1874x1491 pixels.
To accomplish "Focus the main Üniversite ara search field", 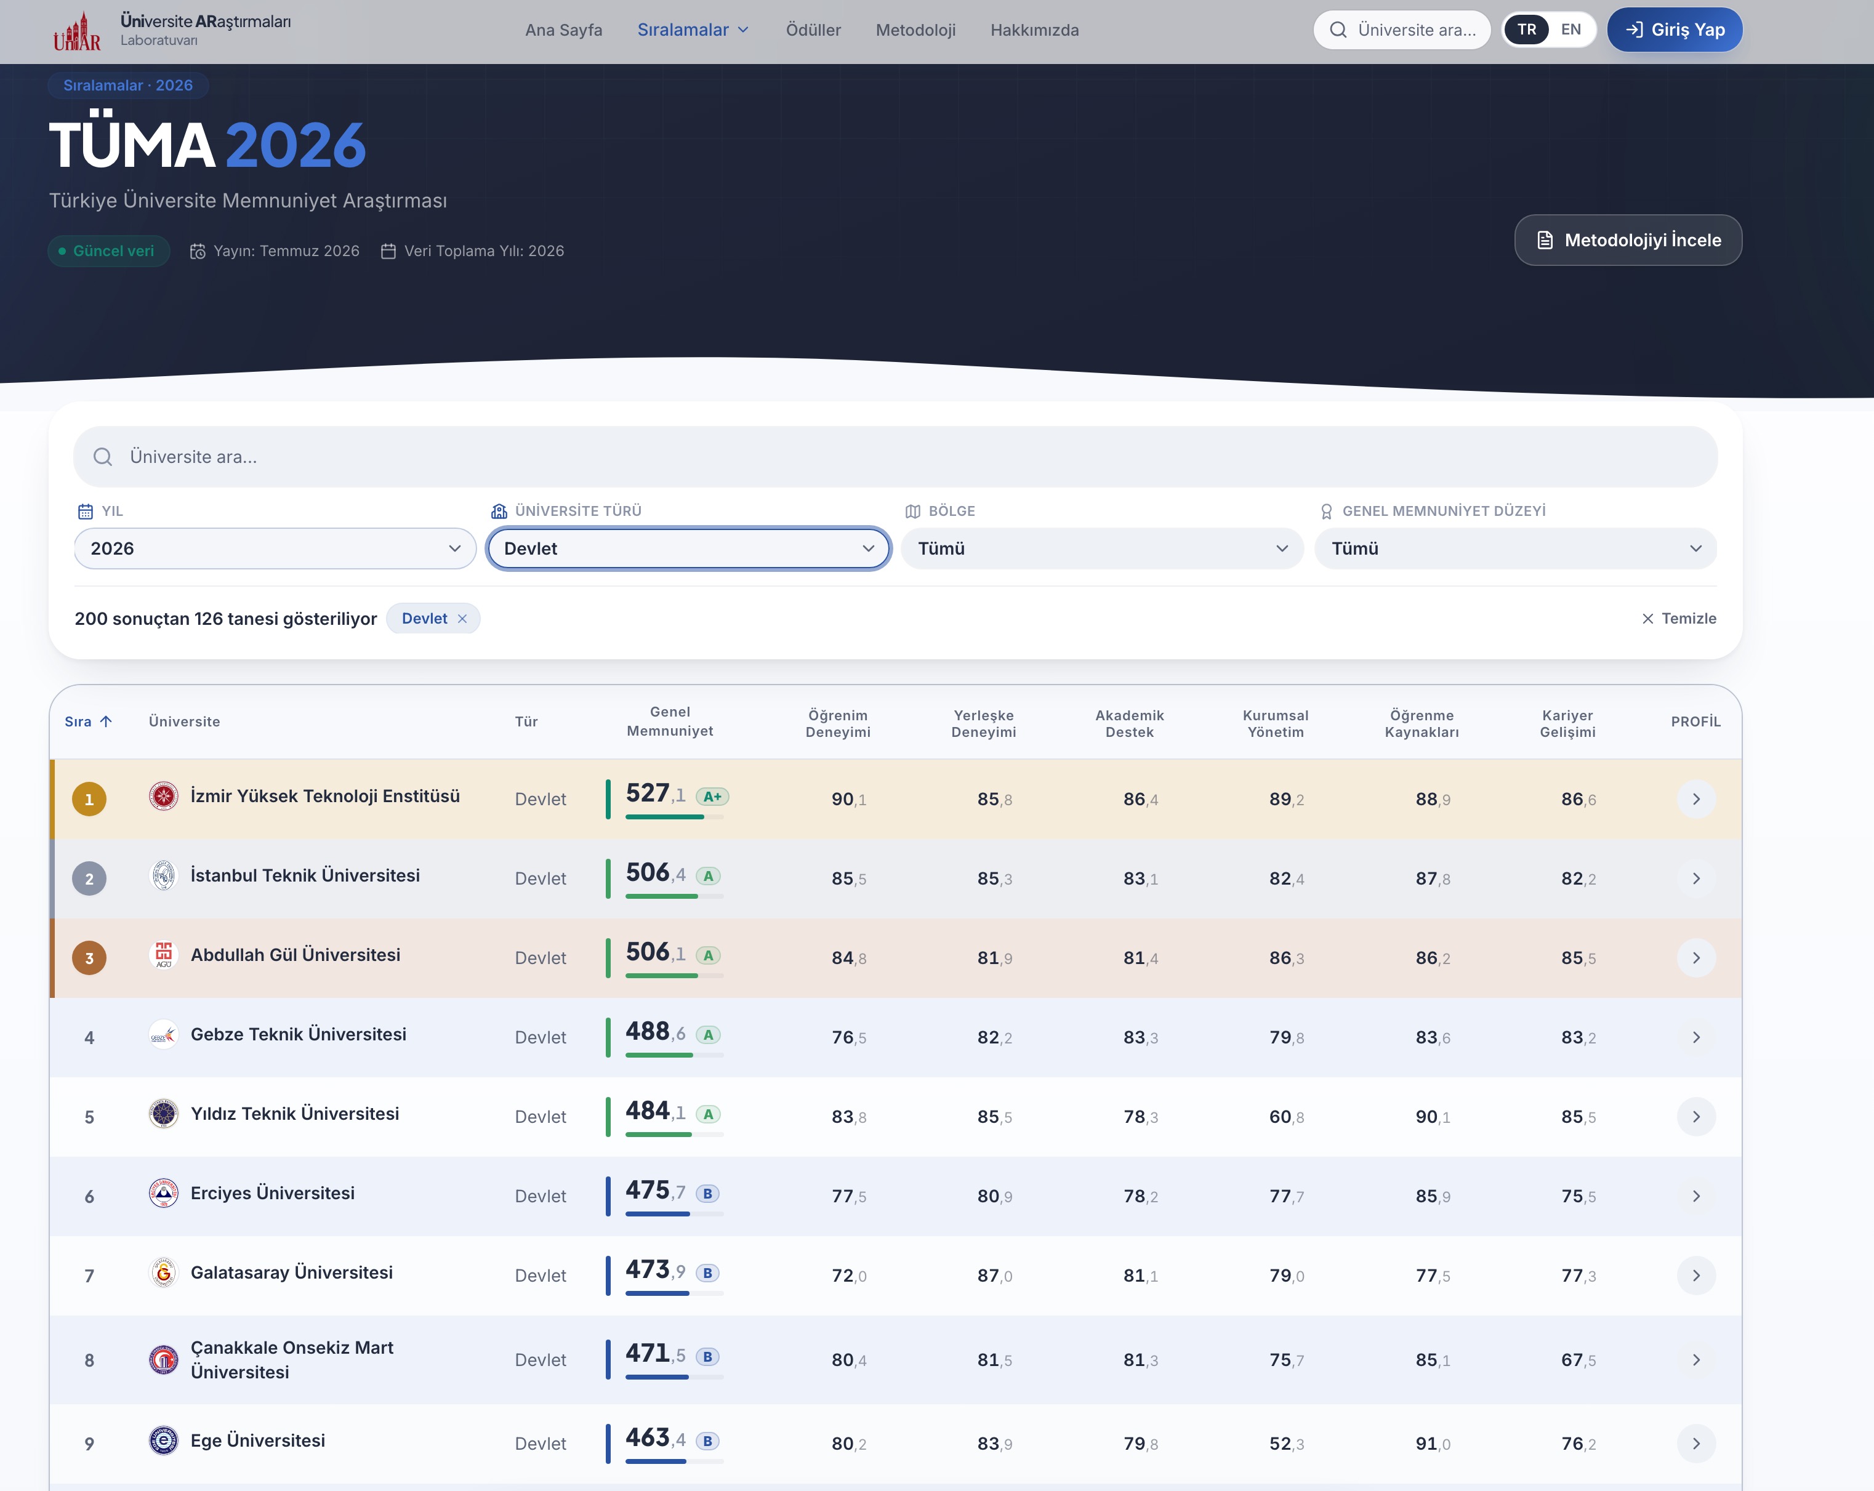I will [x=895, y=457].
